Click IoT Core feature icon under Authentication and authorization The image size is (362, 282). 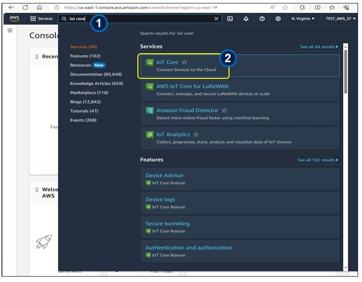pos(148,255)
